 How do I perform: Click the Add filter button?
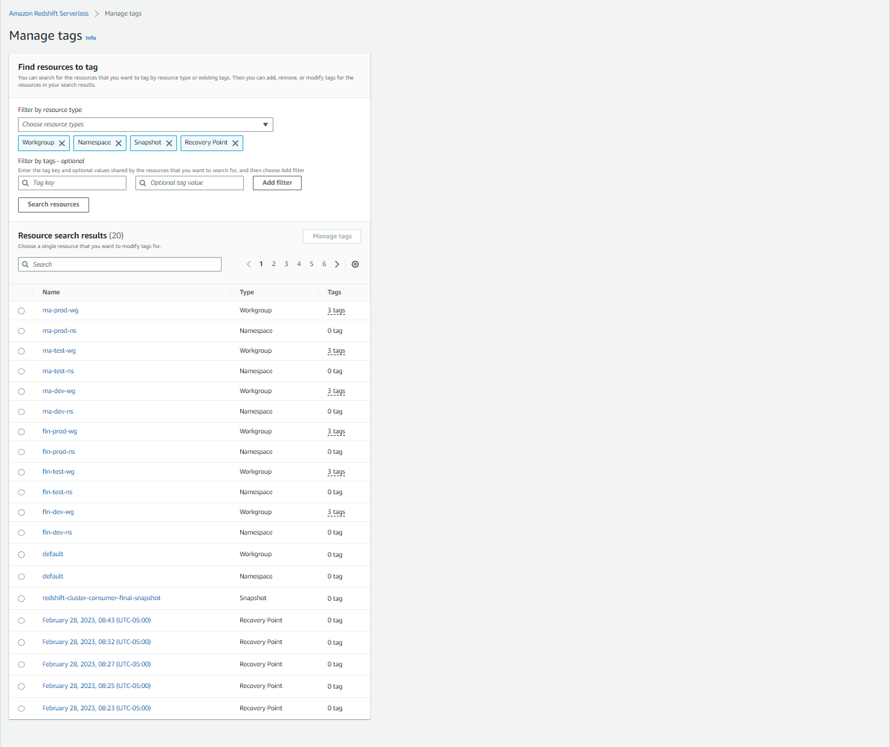277,182
